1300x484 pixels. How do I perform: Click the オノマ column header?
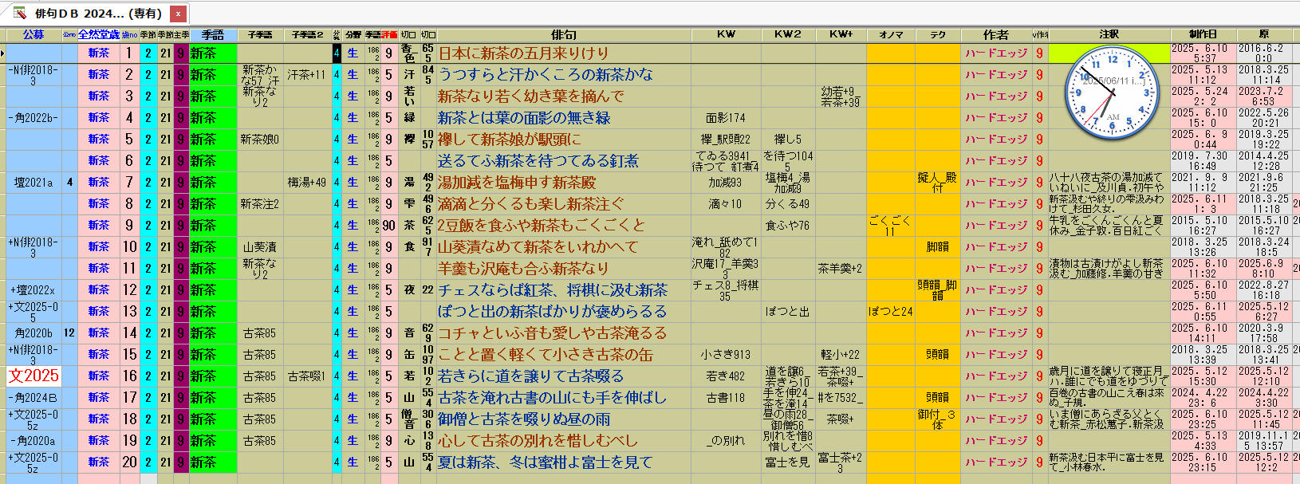pyautogui.click(x=890, y=34)
